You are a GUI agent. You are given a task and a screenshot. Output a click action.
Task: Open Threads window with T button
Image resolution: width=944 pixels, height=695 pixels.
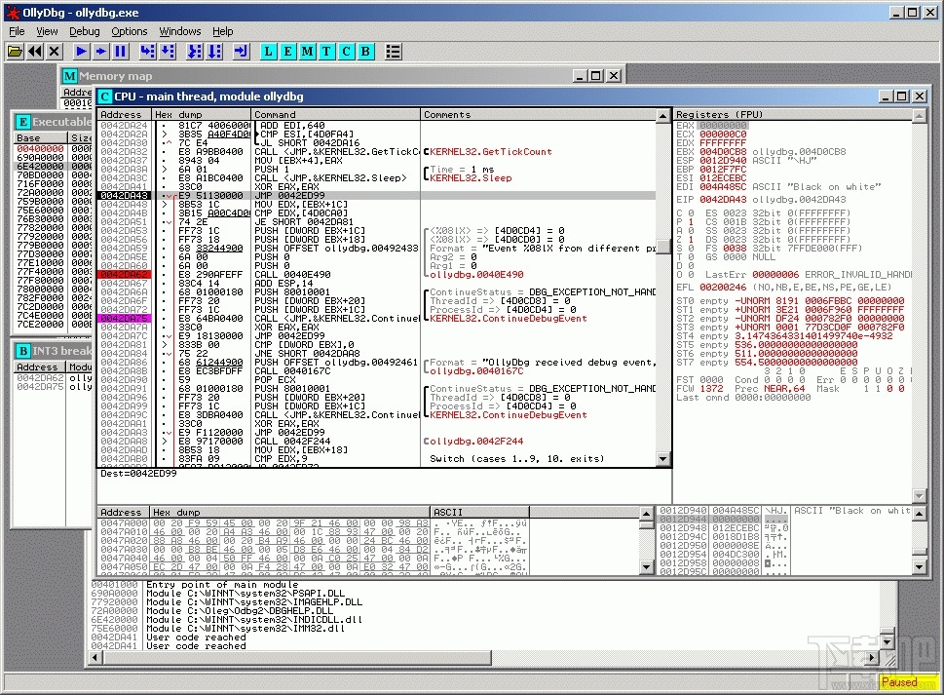[x=326, y=51]
